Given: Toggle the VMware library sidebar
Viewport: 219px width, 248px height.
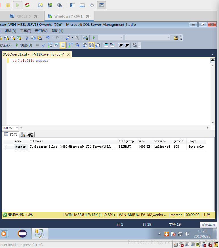Looking at the screenshot, I should coord(73,5).
